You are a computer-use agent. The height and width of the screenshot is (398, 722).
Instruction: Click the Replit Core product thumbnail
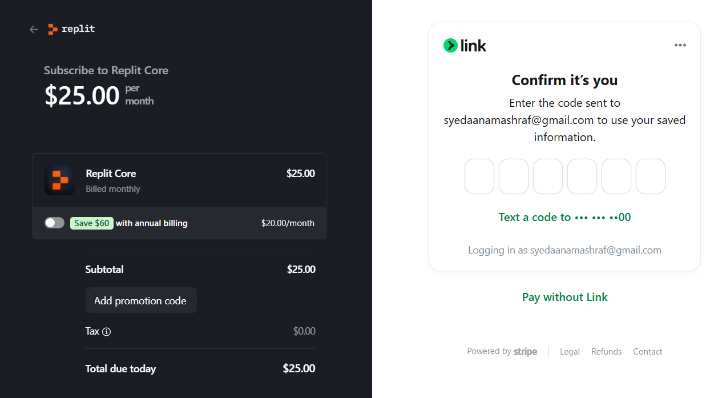pos(59,180)
